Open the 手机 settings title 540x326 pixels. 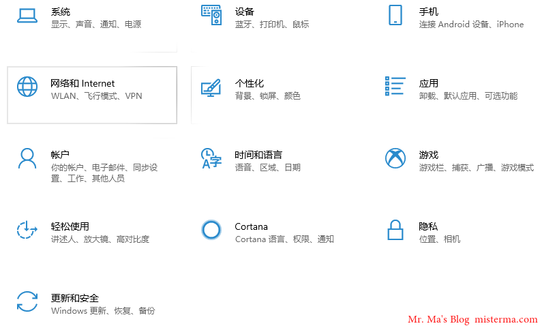pos(429,12)
